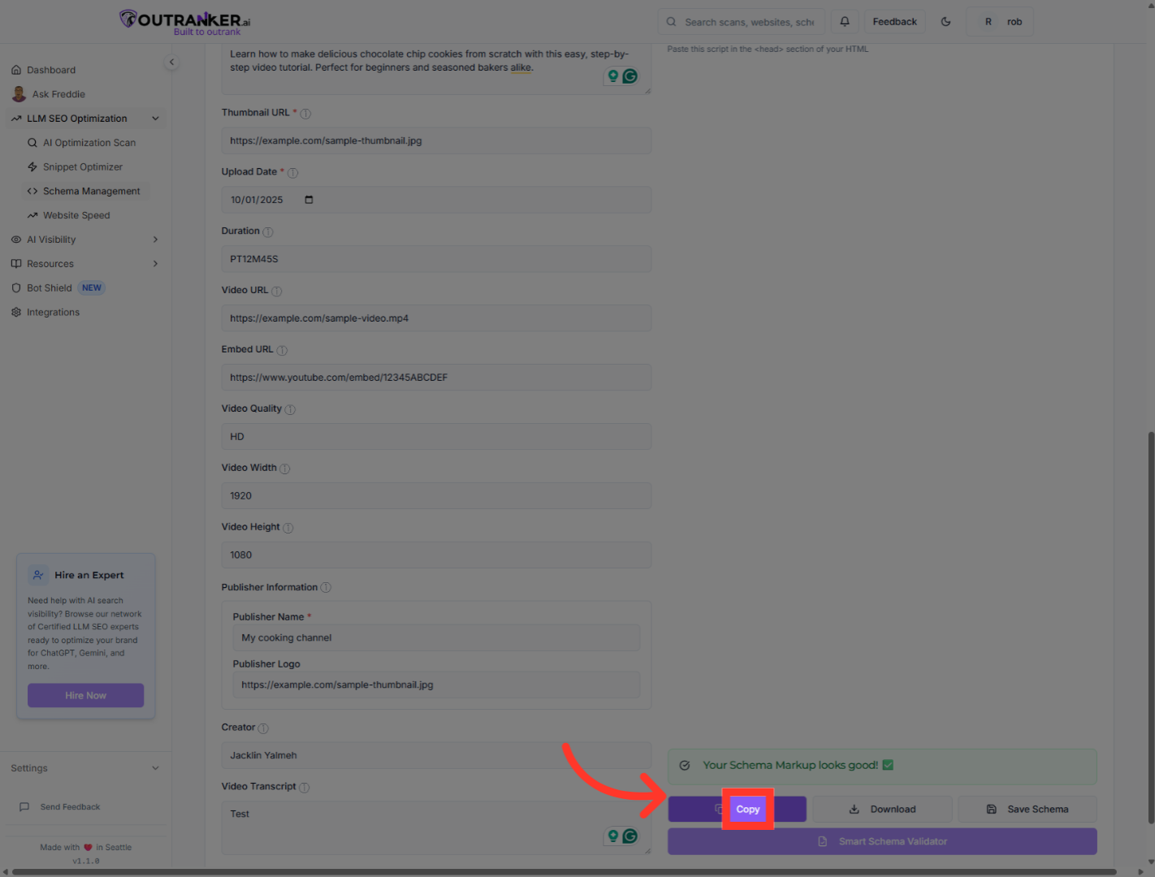Edit the Publisher Name field
The width and height of the screenshot is (1155, 877).
436,638
